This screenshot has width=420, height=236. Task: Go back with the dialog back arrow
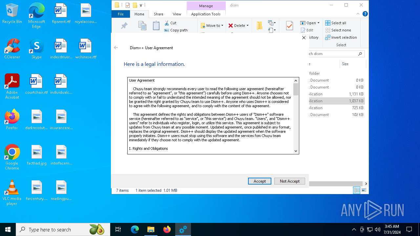pyautogui.click(x=116, y=48)
